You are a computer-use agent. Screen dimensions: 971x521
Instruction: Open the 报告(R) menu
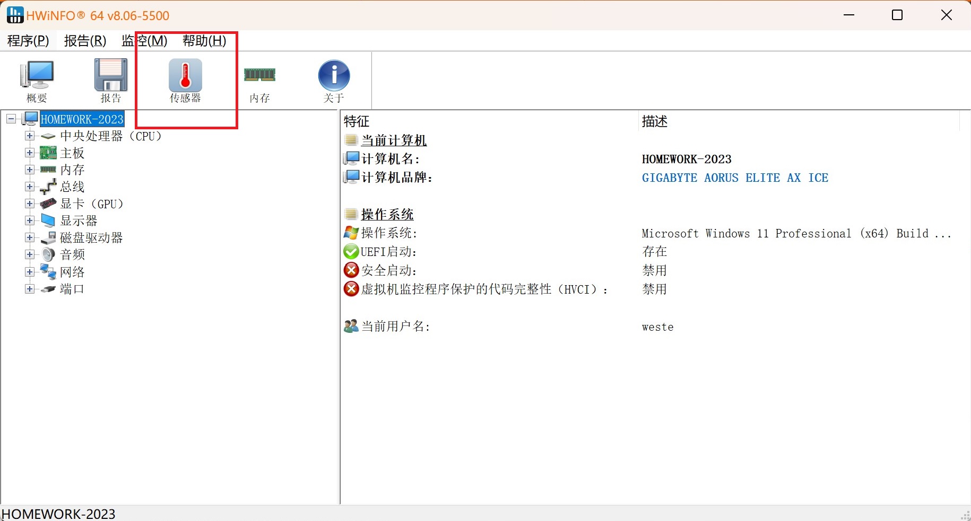pos(85,41)
